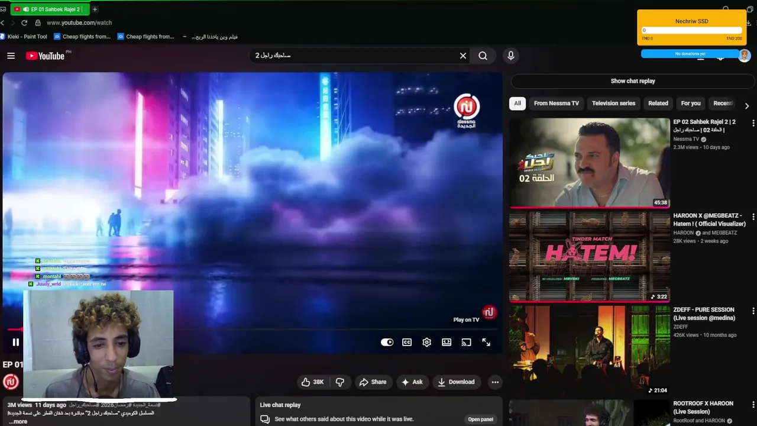This screenshot has width=757, height=426.
Task: Cast the video with Play on TV
Action: coord(466,342)
